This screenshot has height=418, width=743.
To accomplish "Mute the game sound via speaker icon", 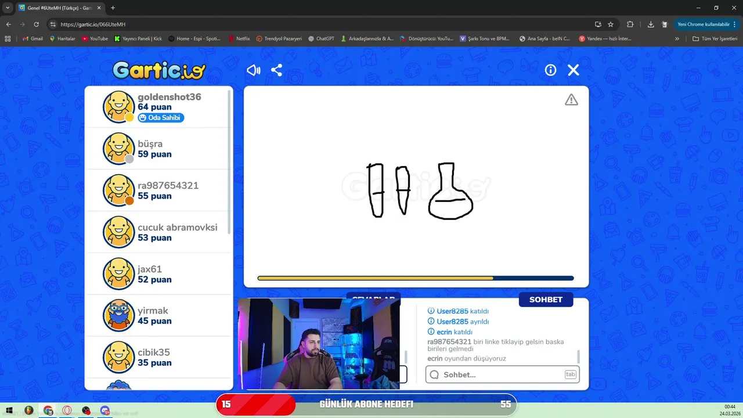I will pyautogui.click(x=254, y=70).
